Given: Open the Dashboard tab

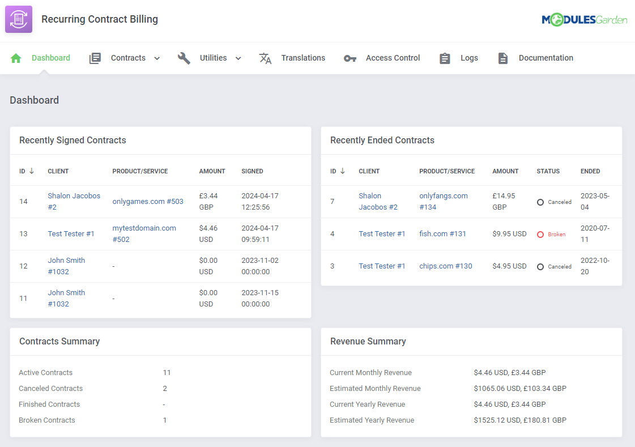Looking at the screenshot, I should [50, 58].
